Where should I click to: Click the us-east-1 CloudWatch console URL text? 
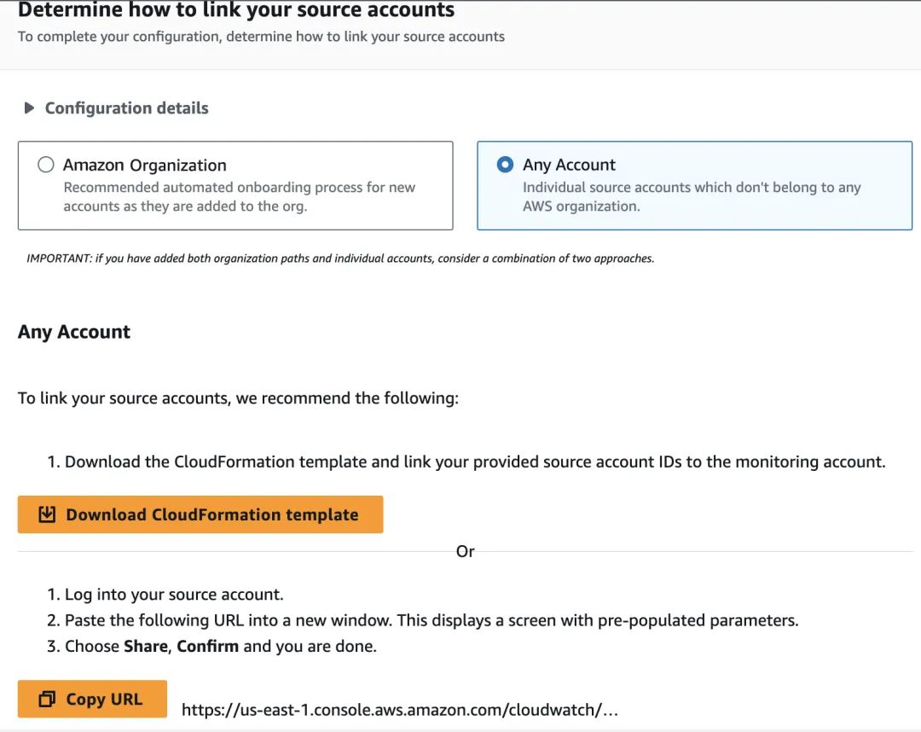399,709
